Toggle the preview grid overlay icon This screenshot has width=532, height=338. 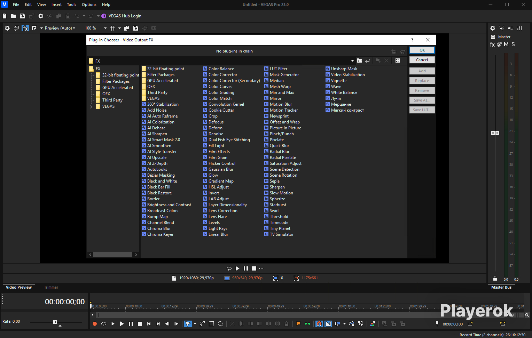click(x=112, y=28)
